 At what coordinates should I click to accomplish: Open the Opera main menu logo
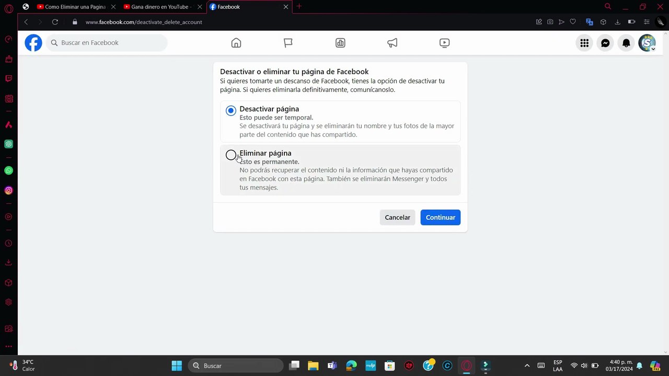[x=8, y=8]
